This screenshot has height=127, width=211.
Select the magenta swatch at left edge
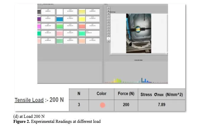[39, 26]
